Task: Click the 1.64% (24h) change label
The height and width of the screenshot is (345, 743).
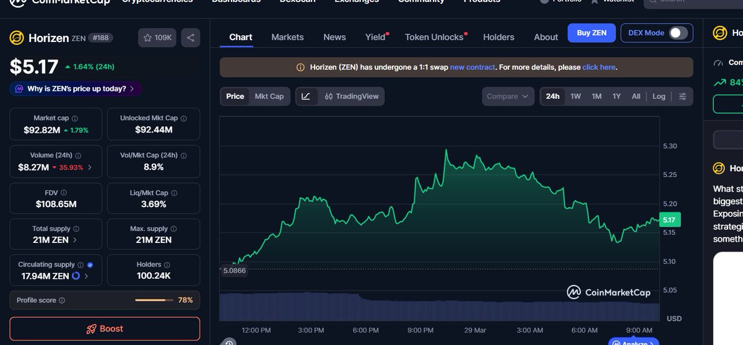Action: [89, 67]
